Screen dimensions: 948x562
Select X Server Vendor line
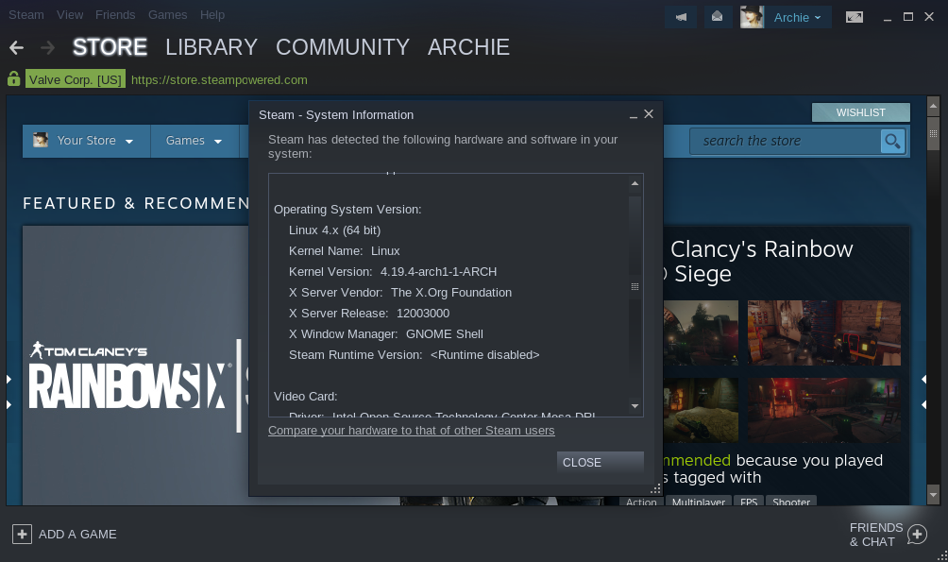click(400, 292)
